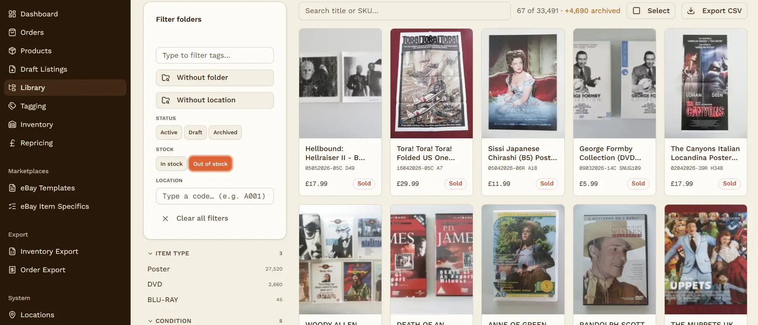Toggle the Archived status filter
The image size is (758, 325).
[225, 132]
